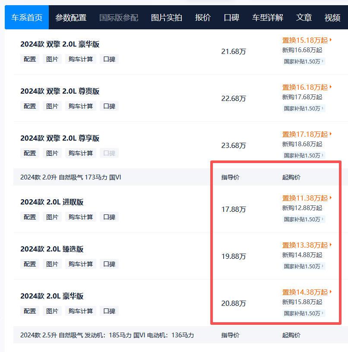Image resolution: width=348 pixels, height=352 pixels.
Task: Expand 国家补贴1.50万 for 进取版
Action: pos(304,220)
